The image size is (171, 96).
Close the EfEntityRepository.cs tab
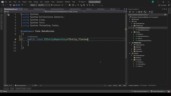coord(22,9)
